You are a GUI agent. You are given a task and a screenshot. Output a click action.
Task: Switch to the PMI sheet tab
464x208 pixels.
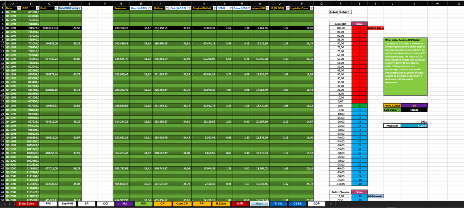tap(49, 204)
